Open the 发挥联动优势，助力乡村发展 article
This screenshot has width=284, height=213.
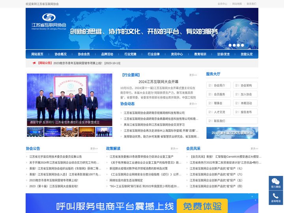click(161, 136)
